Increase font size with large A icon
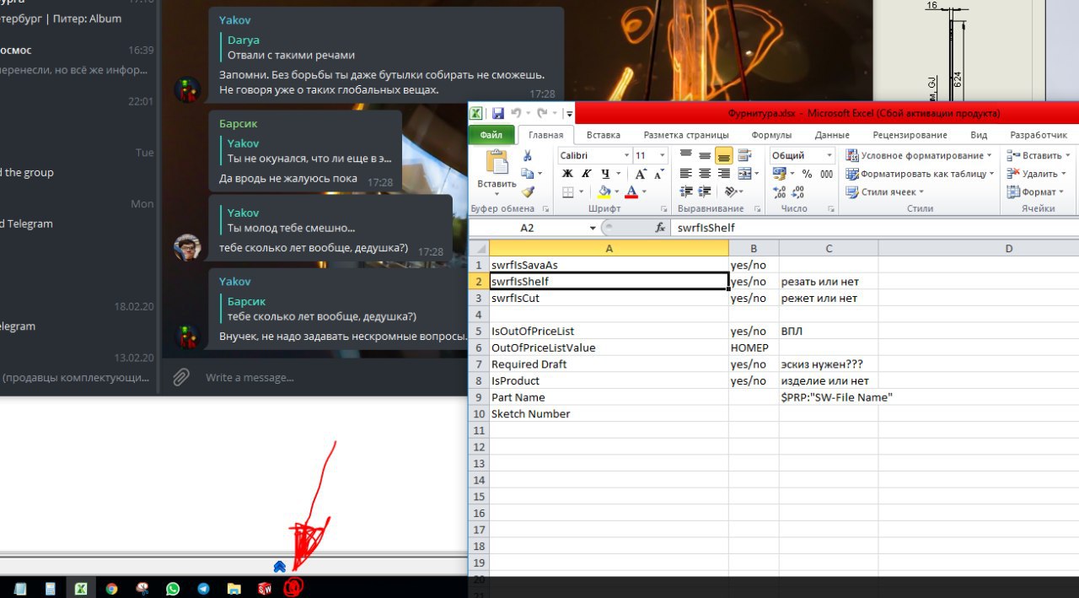Screen dimensions: 1079x598 pos(640,174)
